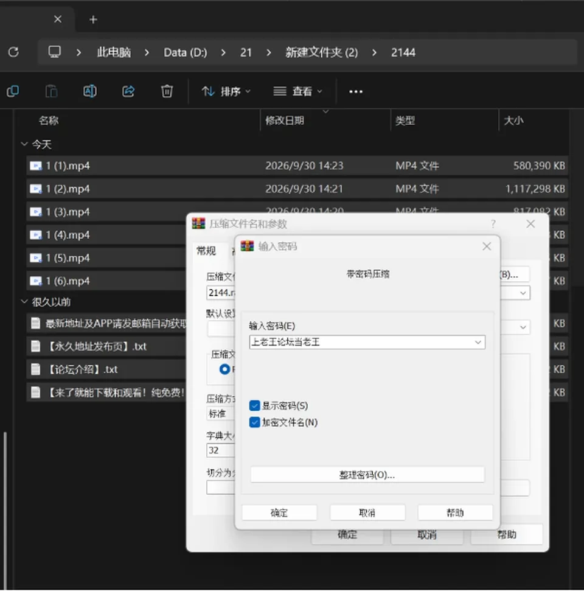Click the text file icon of 【永久地址发布页】.txt
The width and height of the screenshot is (584, 591).
click(35, 346)
